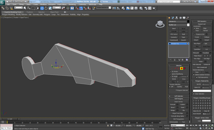Collapse the Edit Polygons rollout

coord(179,99)
